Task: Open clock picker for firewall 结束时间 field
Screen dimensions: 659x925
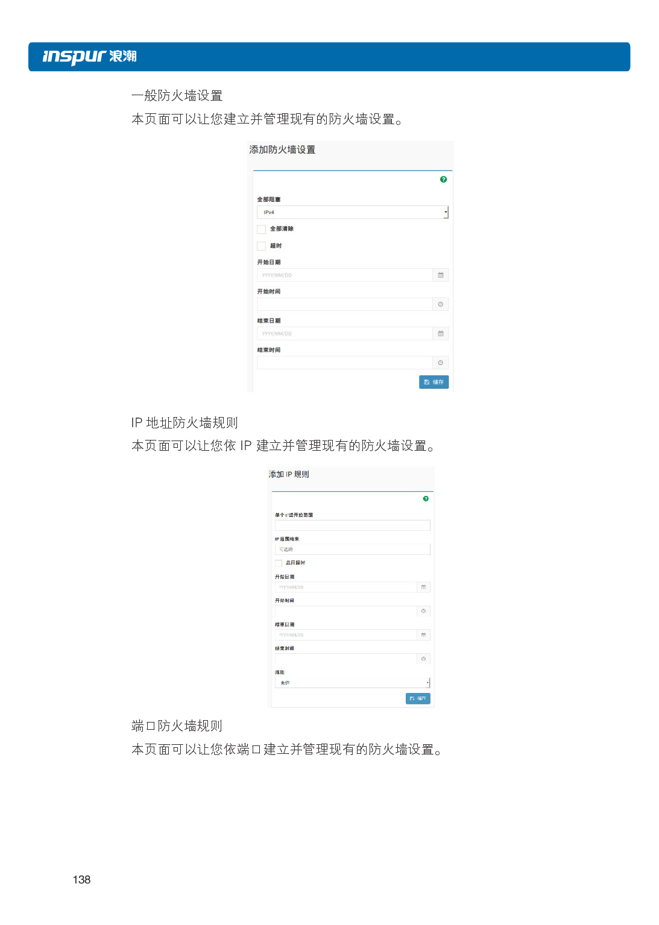Action: click(441, 363)
